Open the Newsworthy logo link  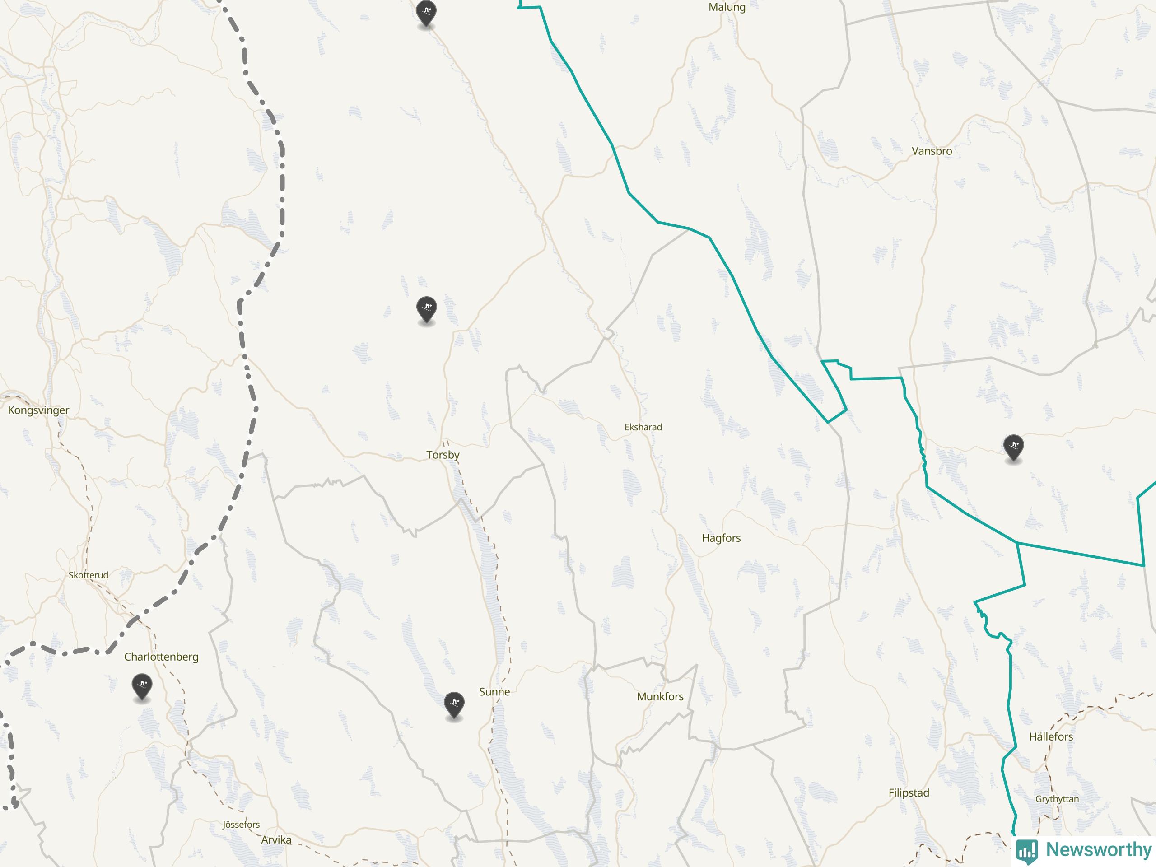[1084, 850]
